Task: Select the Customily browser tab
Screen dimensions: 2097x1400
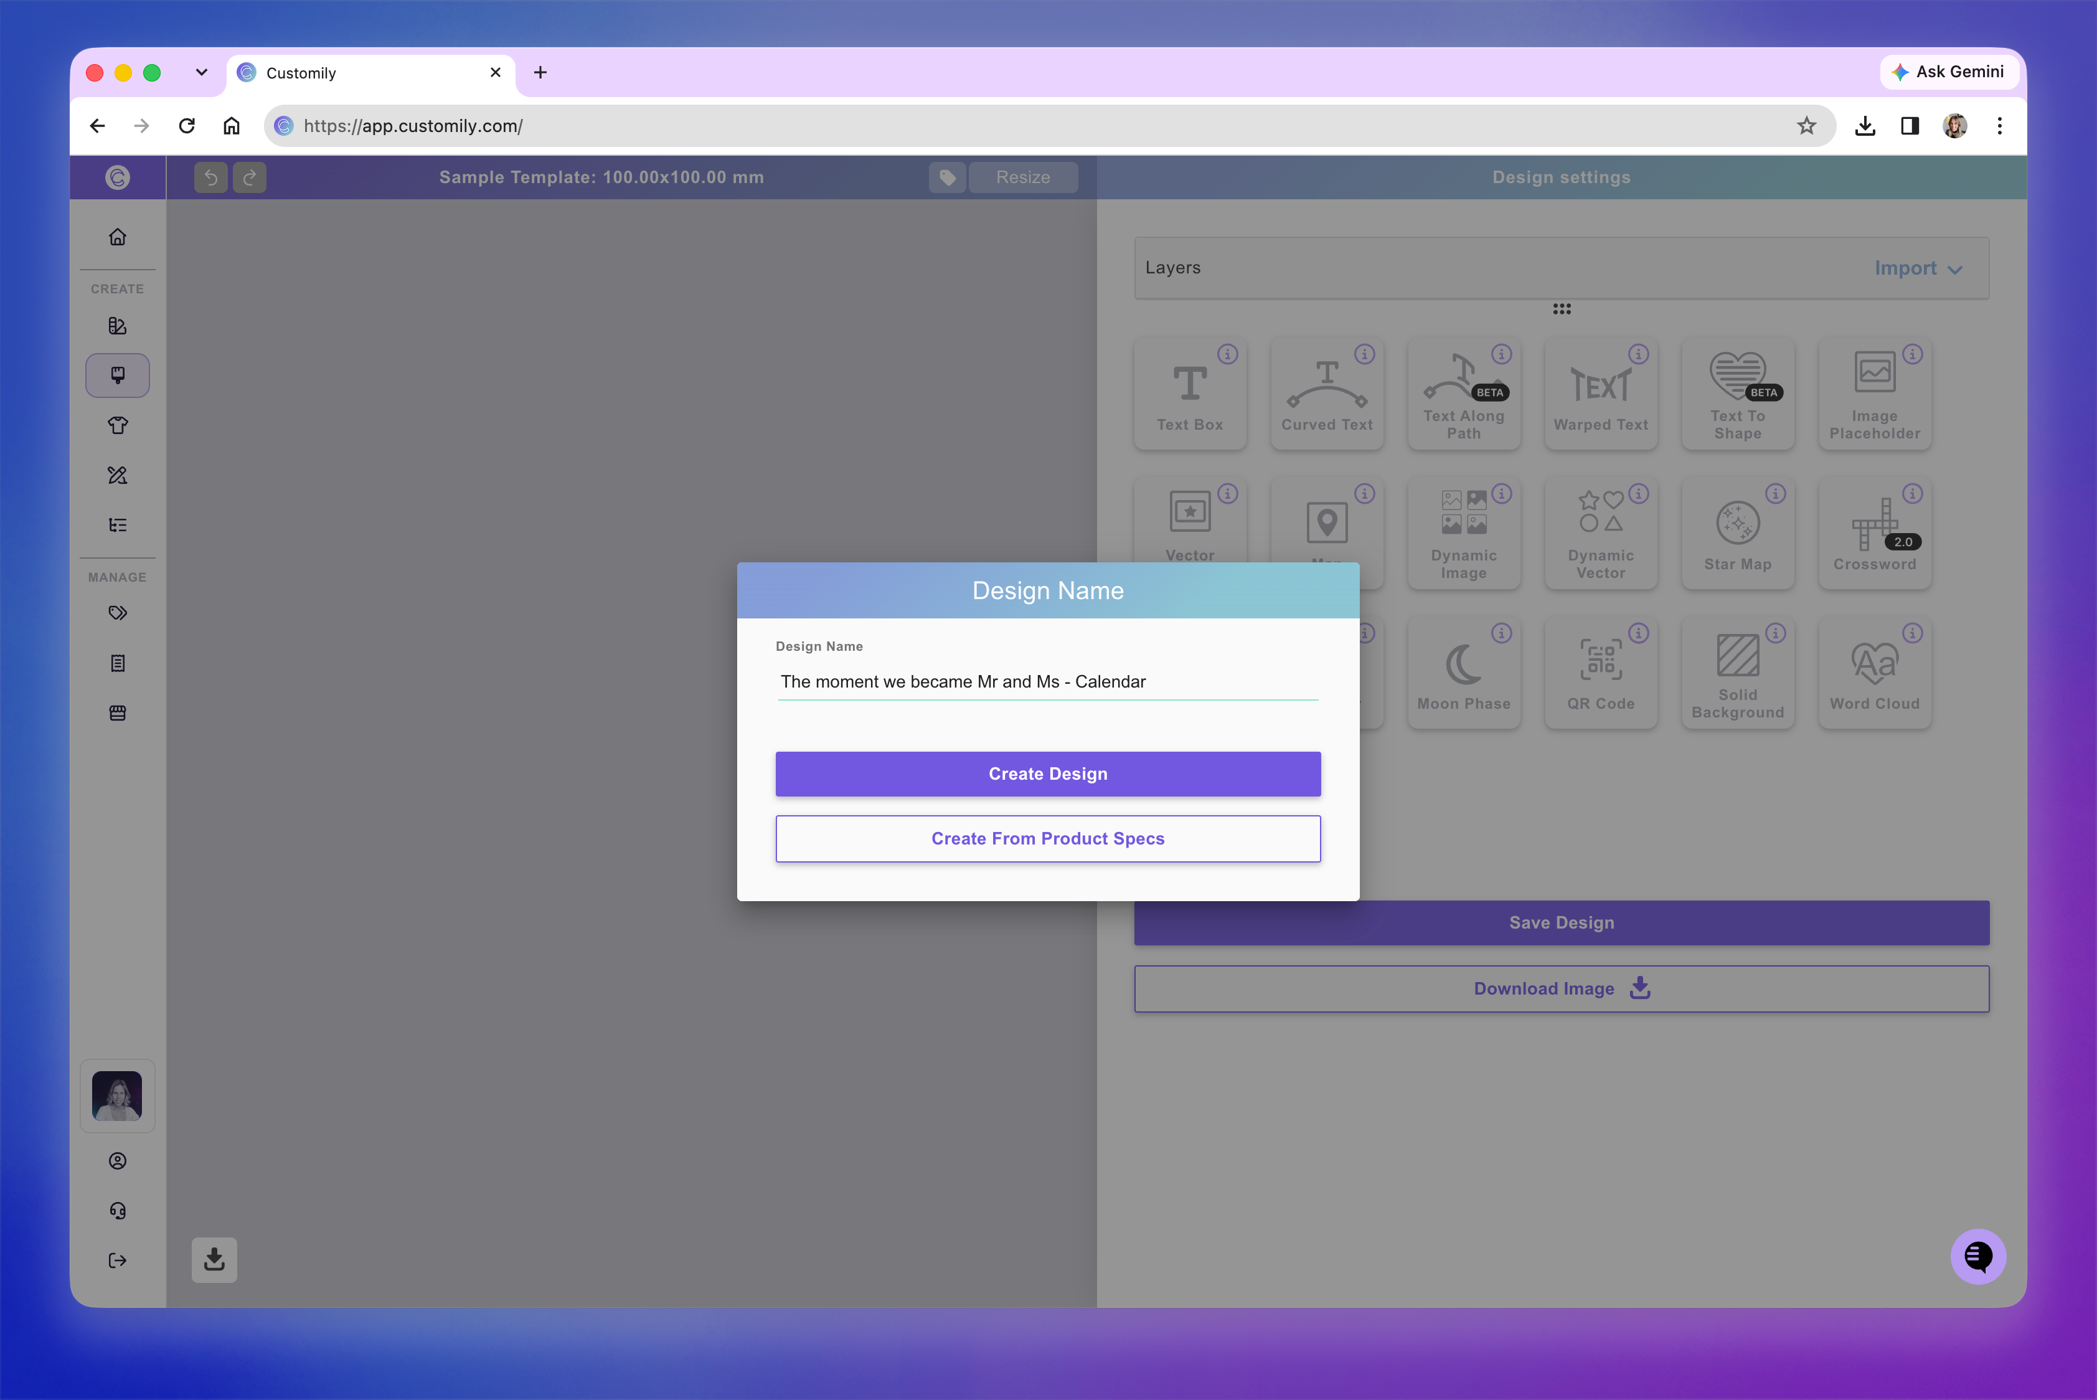Action: click(370, 72)
